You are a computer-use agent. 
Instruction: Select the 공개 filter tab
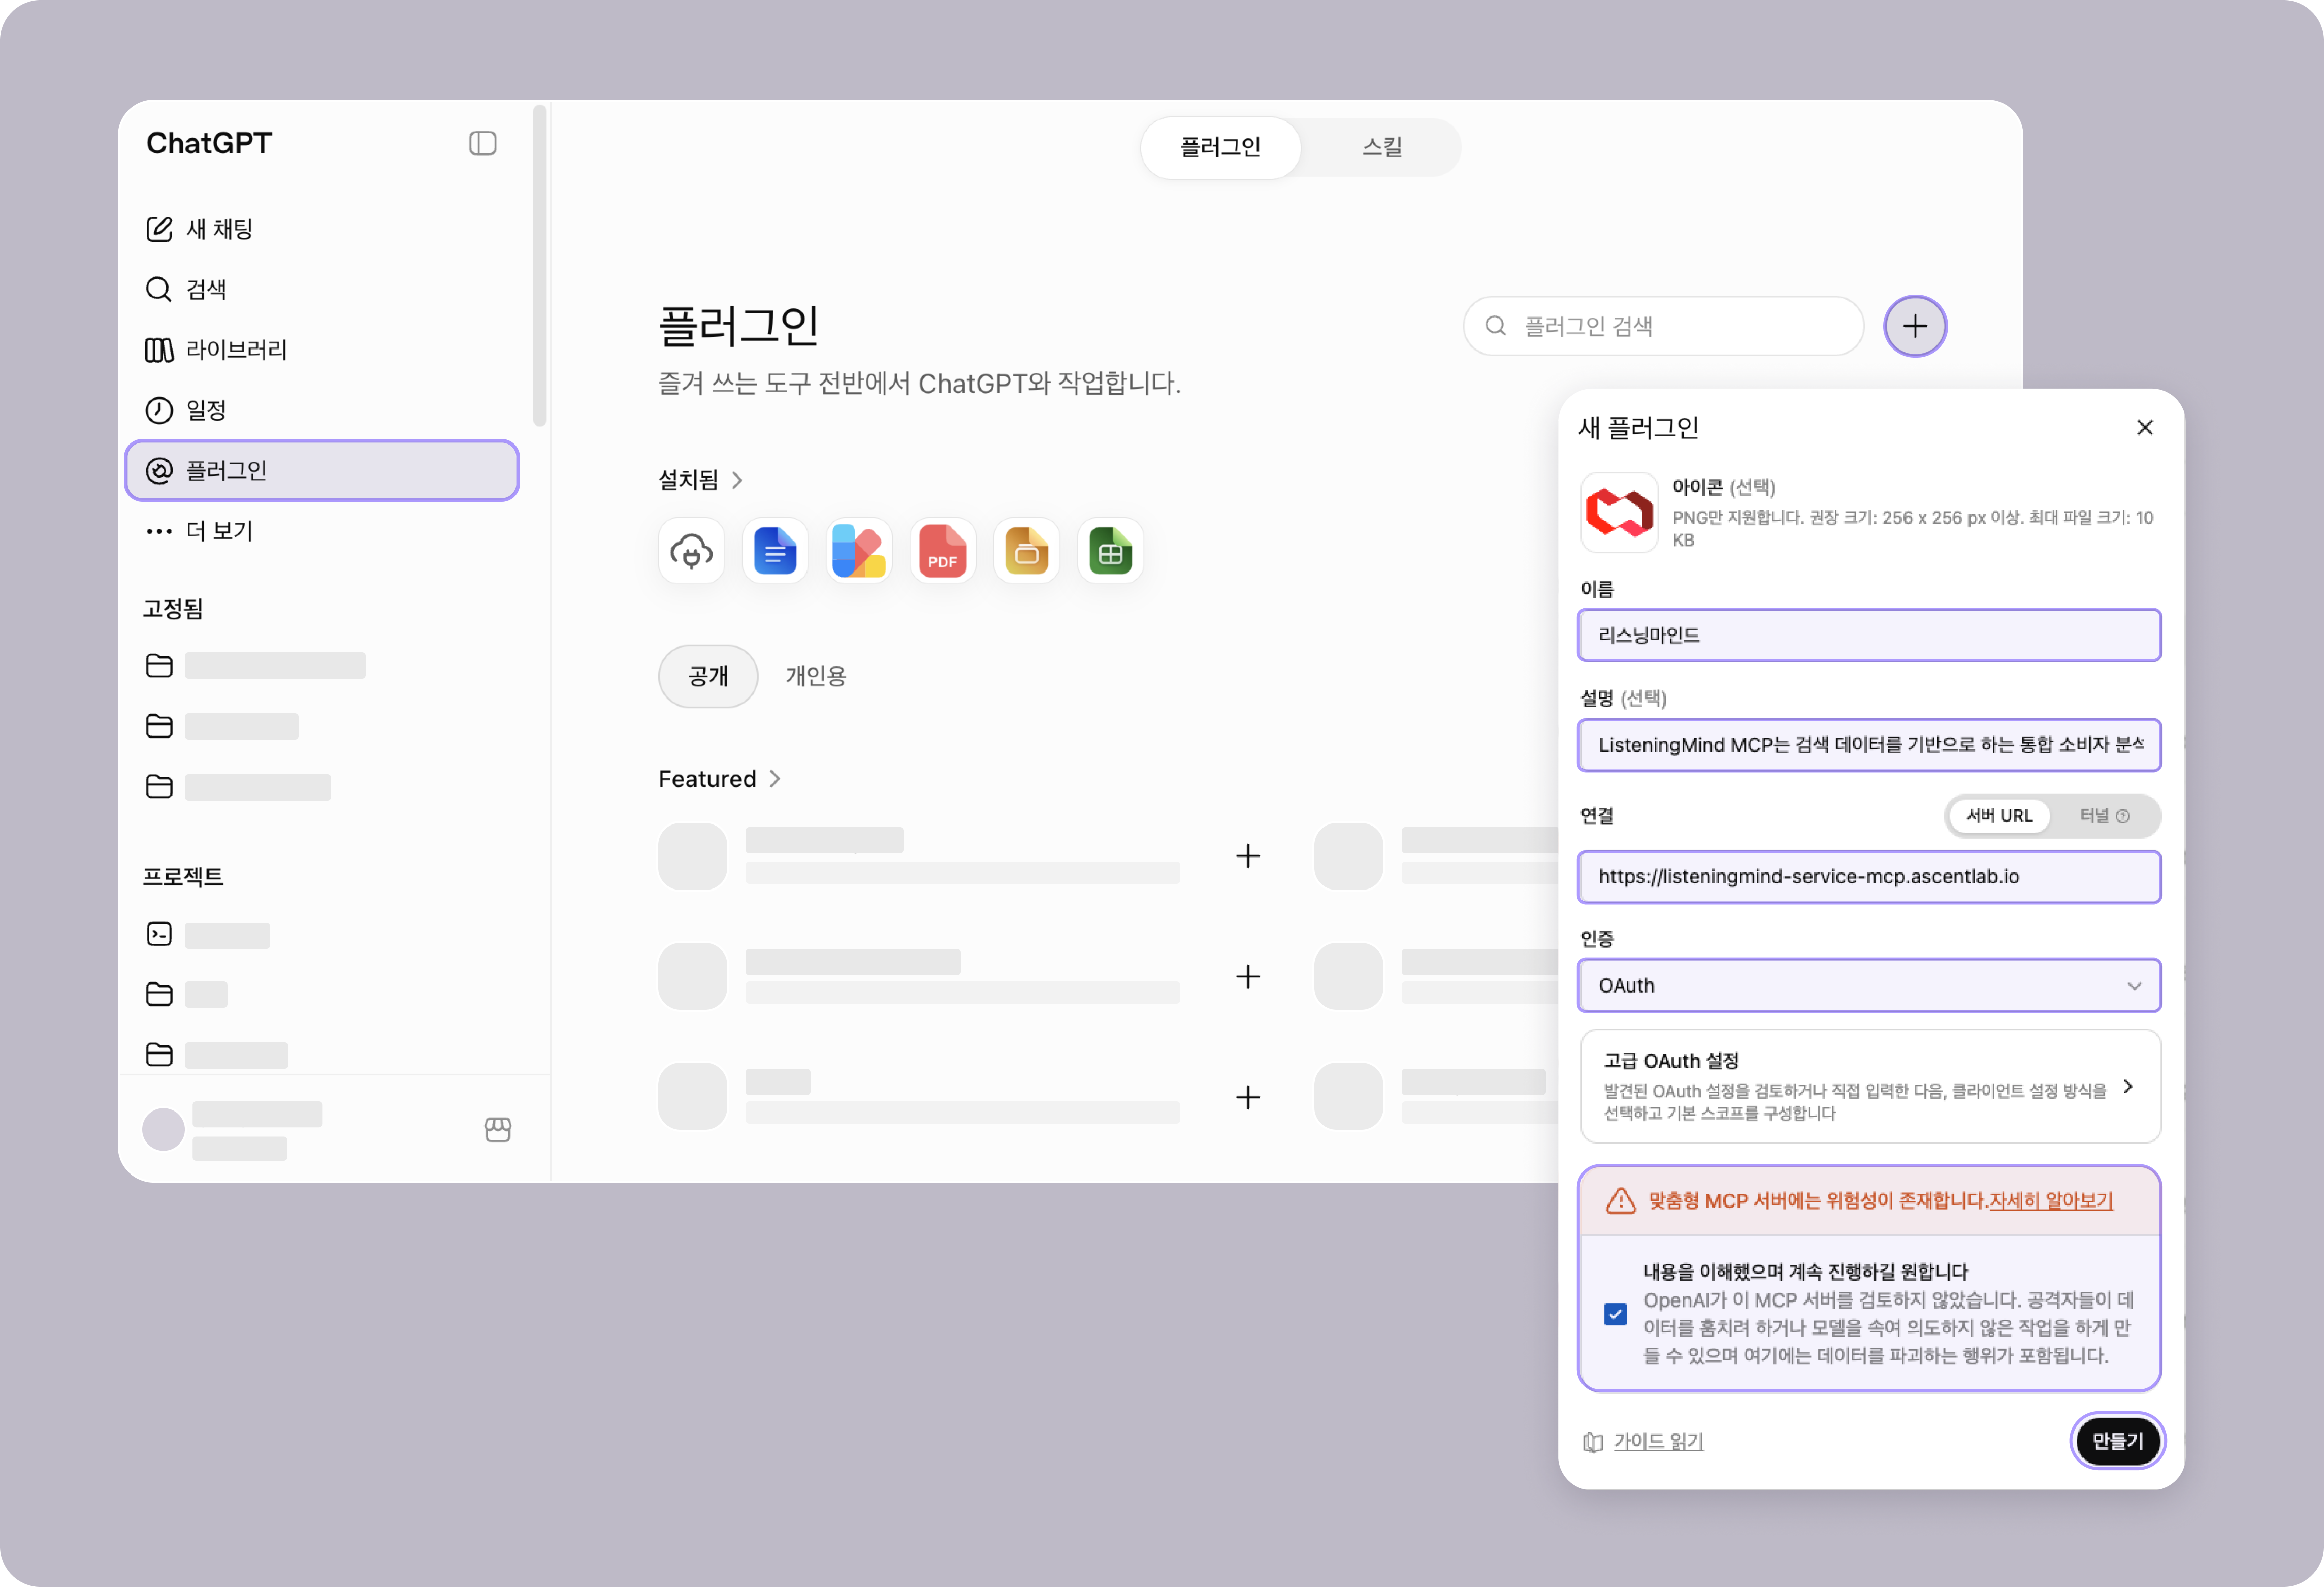point(708,676)
